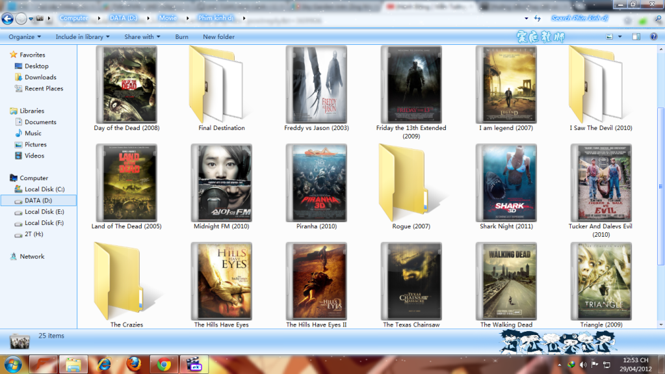
Task: Open Libraries in the navigation pane
Action: click(x=32, y=111)
